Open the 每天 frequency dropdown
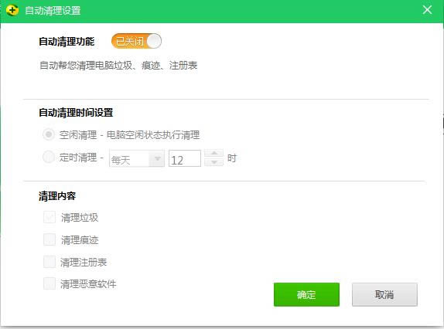This screenshot has height=329, width=444. coord(137,158)
